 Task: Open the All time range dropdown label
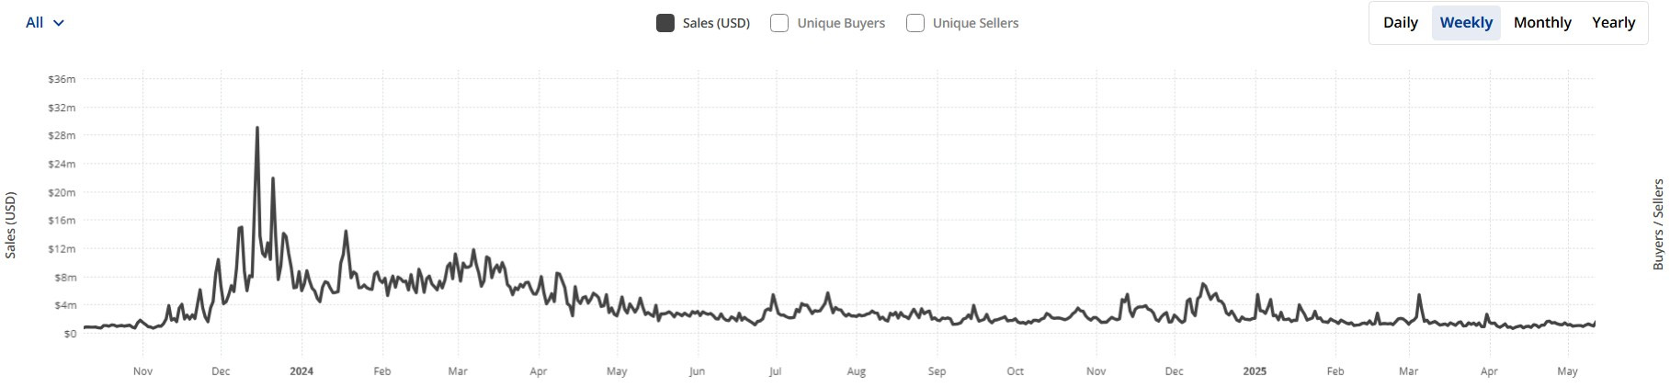click(34, 23)
